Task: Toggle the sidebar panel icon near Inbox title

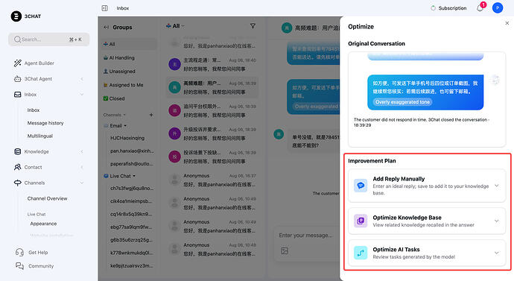Action: pos(105,8)
